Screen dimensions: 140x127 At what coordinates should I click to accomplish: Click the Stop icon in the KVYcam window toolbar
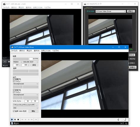point(18,120)
